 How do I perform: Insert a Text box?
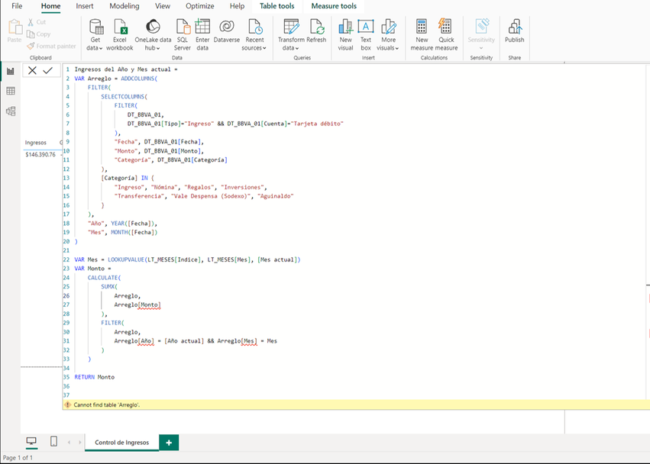366,35
